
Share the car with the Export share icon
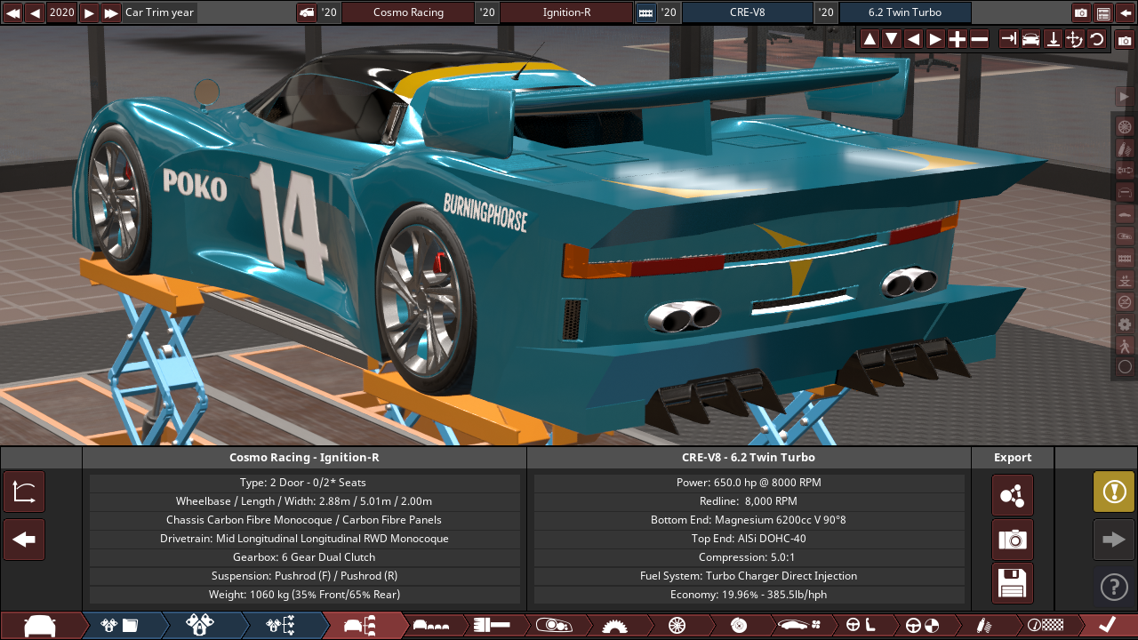1013,495
